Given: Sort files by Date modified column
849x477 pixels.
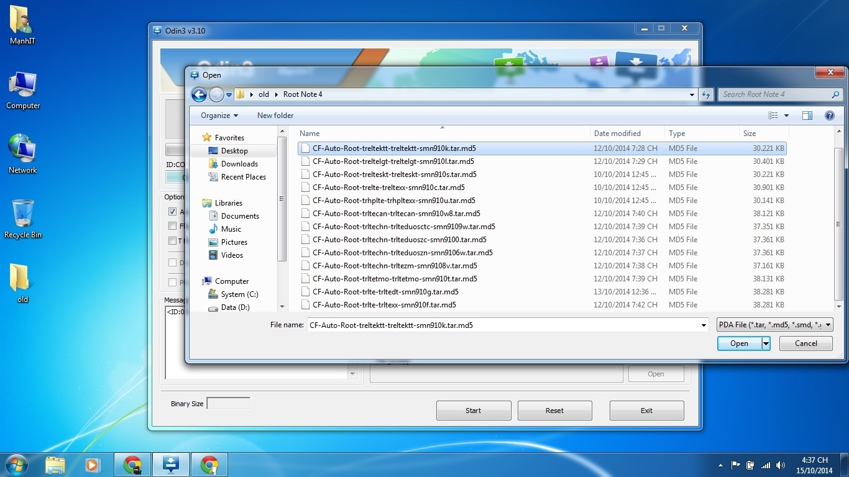Looking at the screenshot, I should pyautogui.click(x=617, y=134).
